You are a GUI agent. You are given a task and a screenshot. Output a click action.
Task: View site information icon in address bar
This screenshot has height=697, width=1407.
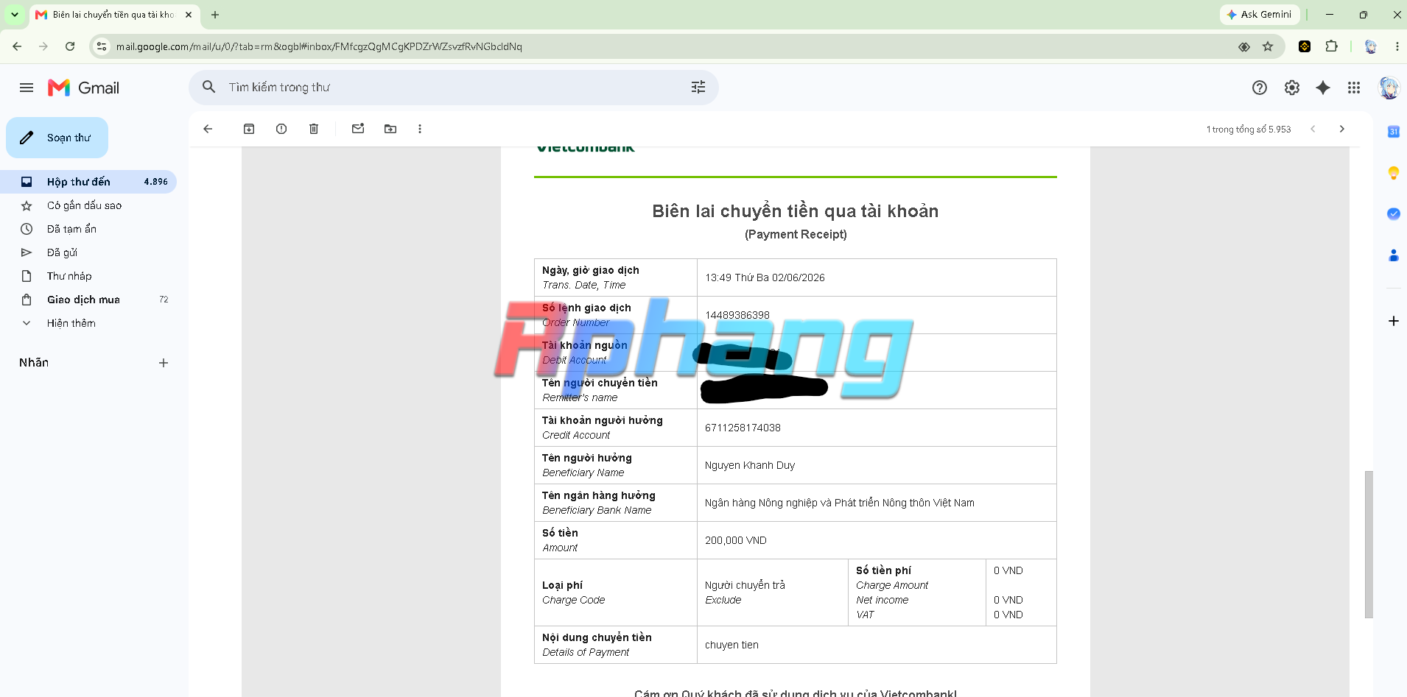click(x=102, y=46)
